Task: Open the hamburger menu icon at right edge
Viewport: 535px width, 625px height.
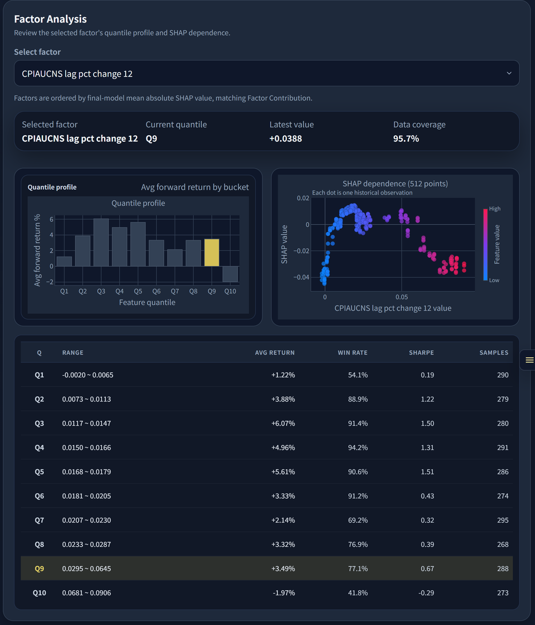Action: 530,360
